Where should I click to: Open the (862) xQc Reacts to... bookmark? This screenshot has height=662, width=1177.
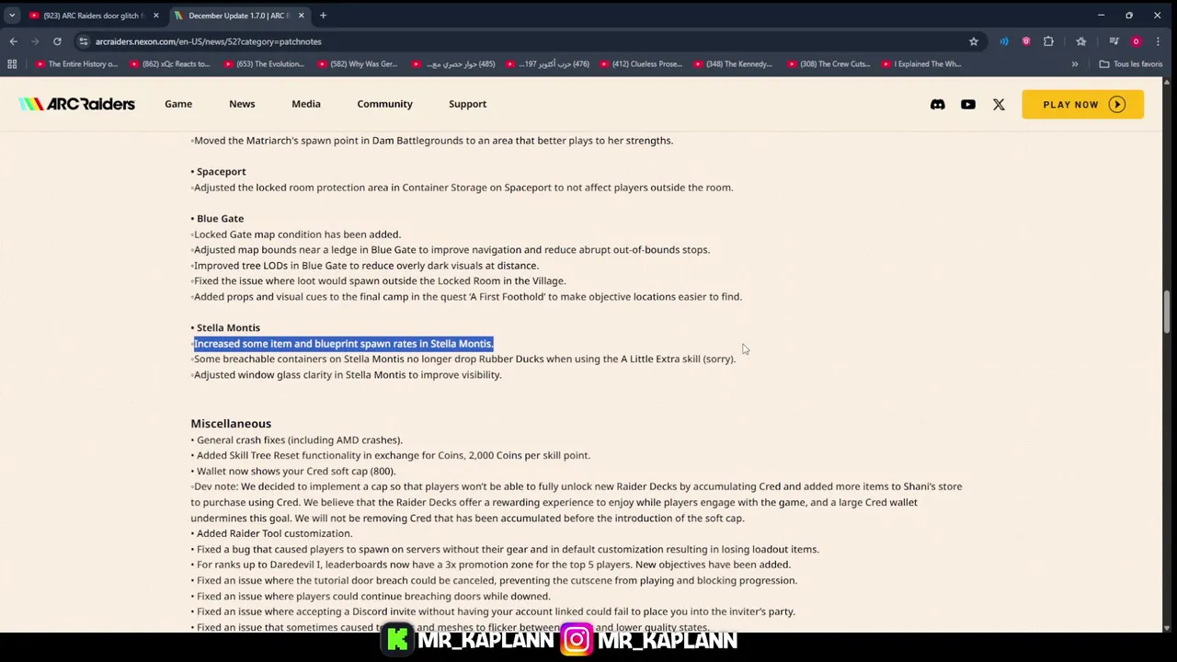tap(170, 64)
